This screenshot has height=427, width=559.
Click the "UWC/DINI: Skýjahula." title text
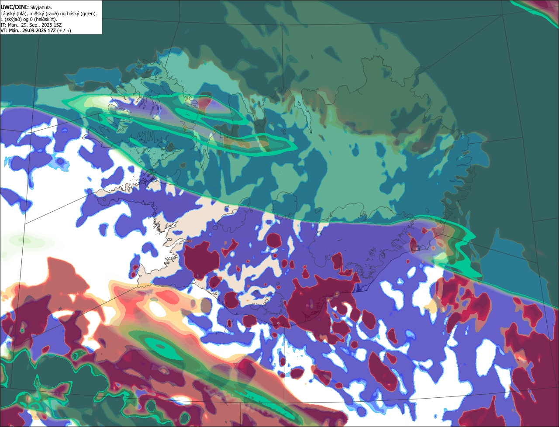pyautogui.click(x=26, y=7)
